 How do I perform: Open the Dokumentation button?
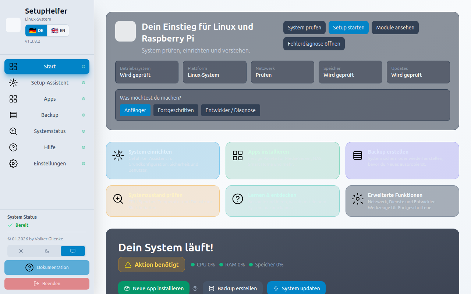tap(47, 268)
